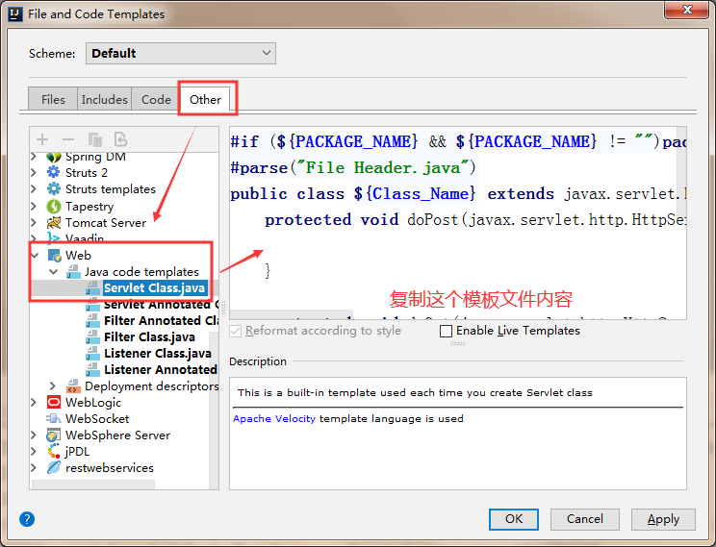Click the Apply button

[663, 519]
